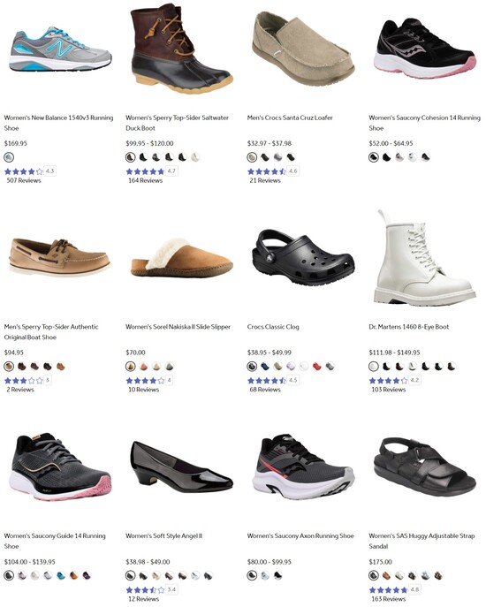Select pink swatch for Sorel Nakiska slipper
Screen dimensions: 486x607
click(x=144, y=366)
